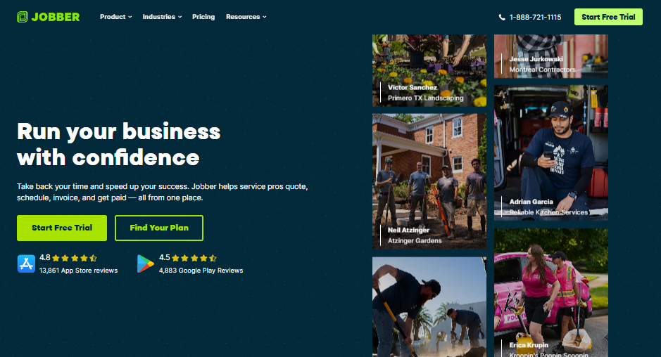Viewport: 661px width, 357px height.
Task: Click the Google Play icon
Action: pos(146,264)
